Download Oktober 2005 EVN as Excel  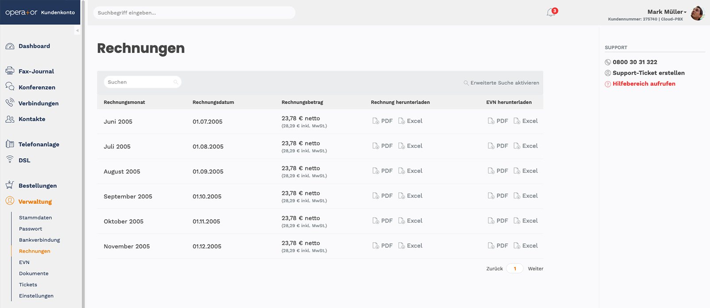point(526,221)
